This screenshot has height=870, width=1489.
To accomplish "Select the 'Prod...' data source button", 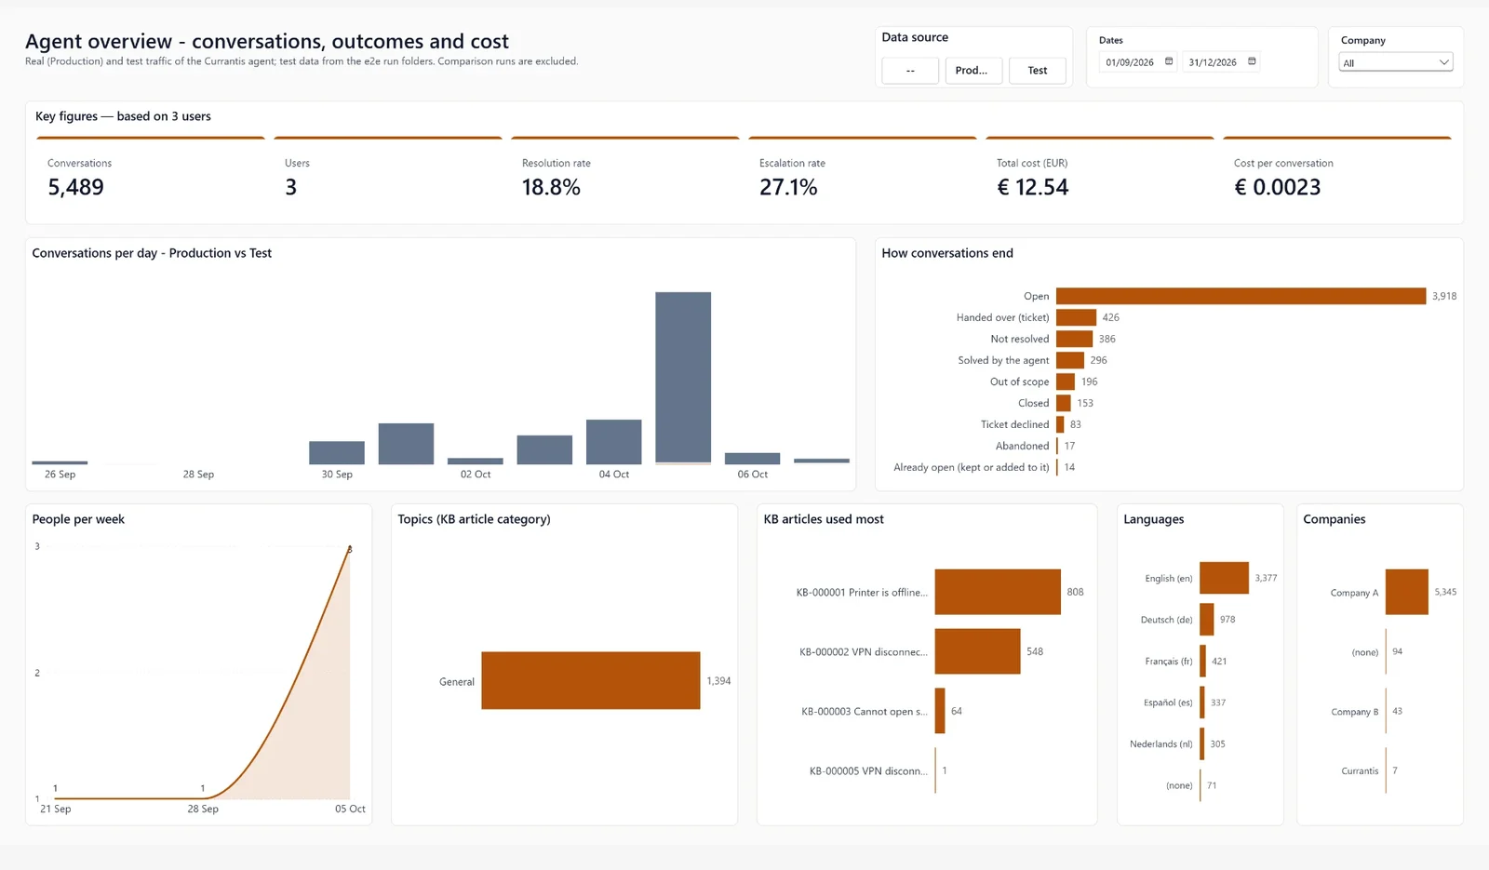I will pyautogui.click(x=973, y=71).
